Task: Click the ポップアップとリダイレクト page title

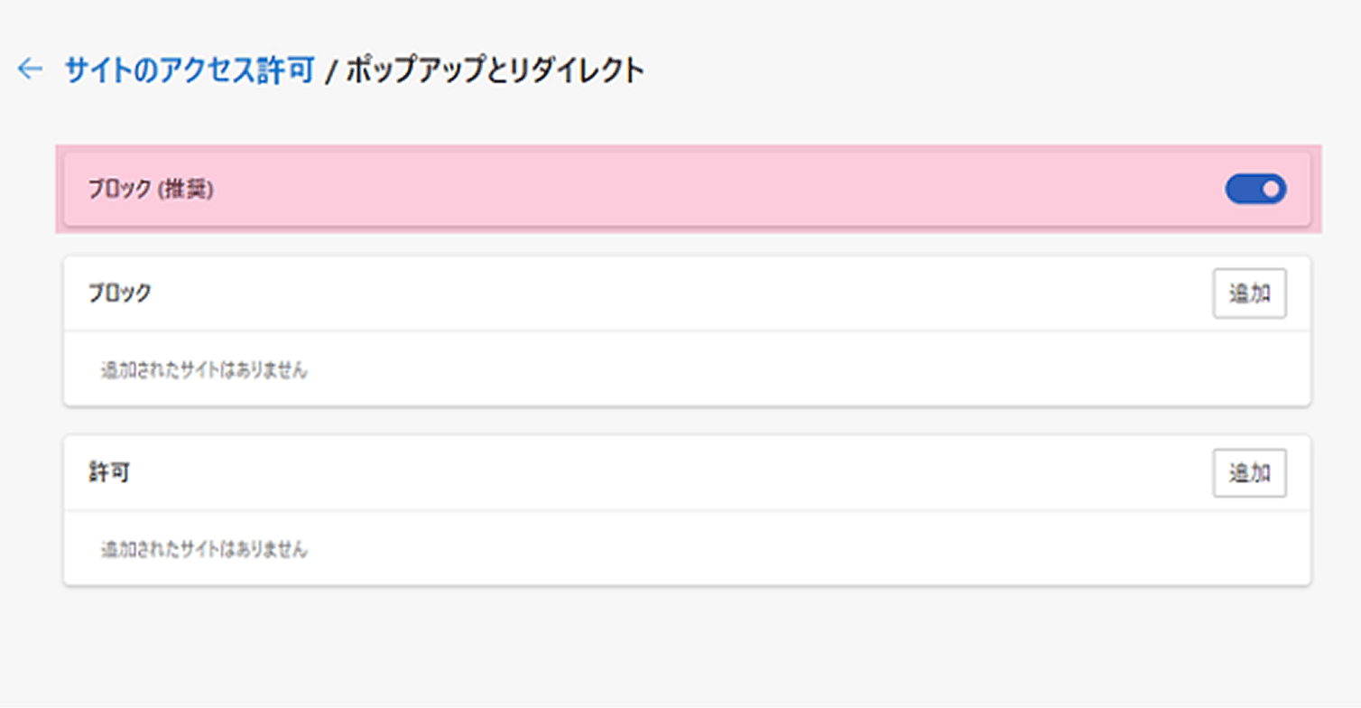Action: 495,70
